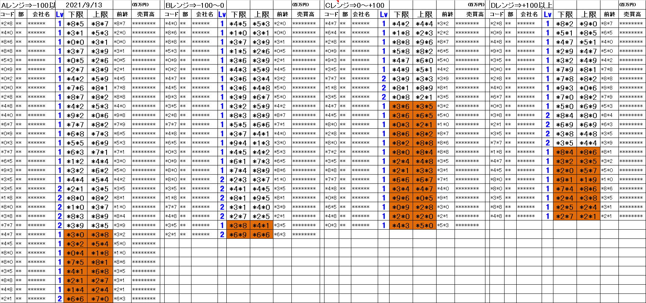Screen dimensions: 646x303
Task: Select 下限 header in A range table
Action: (76, 14)
